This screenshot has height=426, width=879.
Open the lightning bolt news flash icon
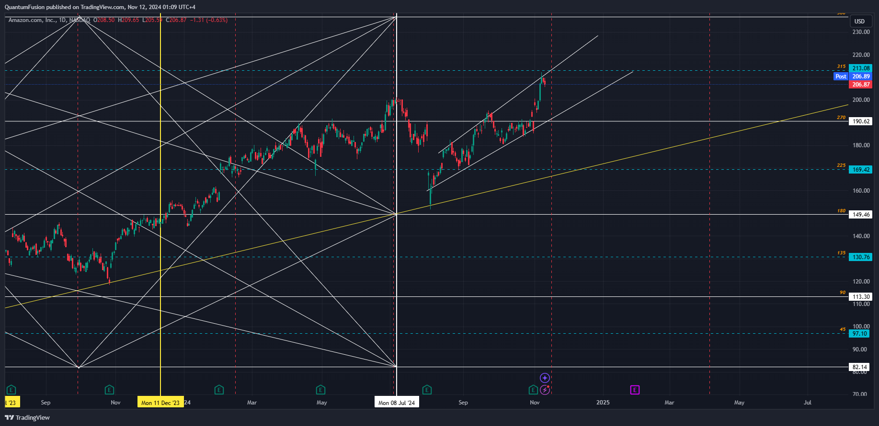click(x=545, y=390)
